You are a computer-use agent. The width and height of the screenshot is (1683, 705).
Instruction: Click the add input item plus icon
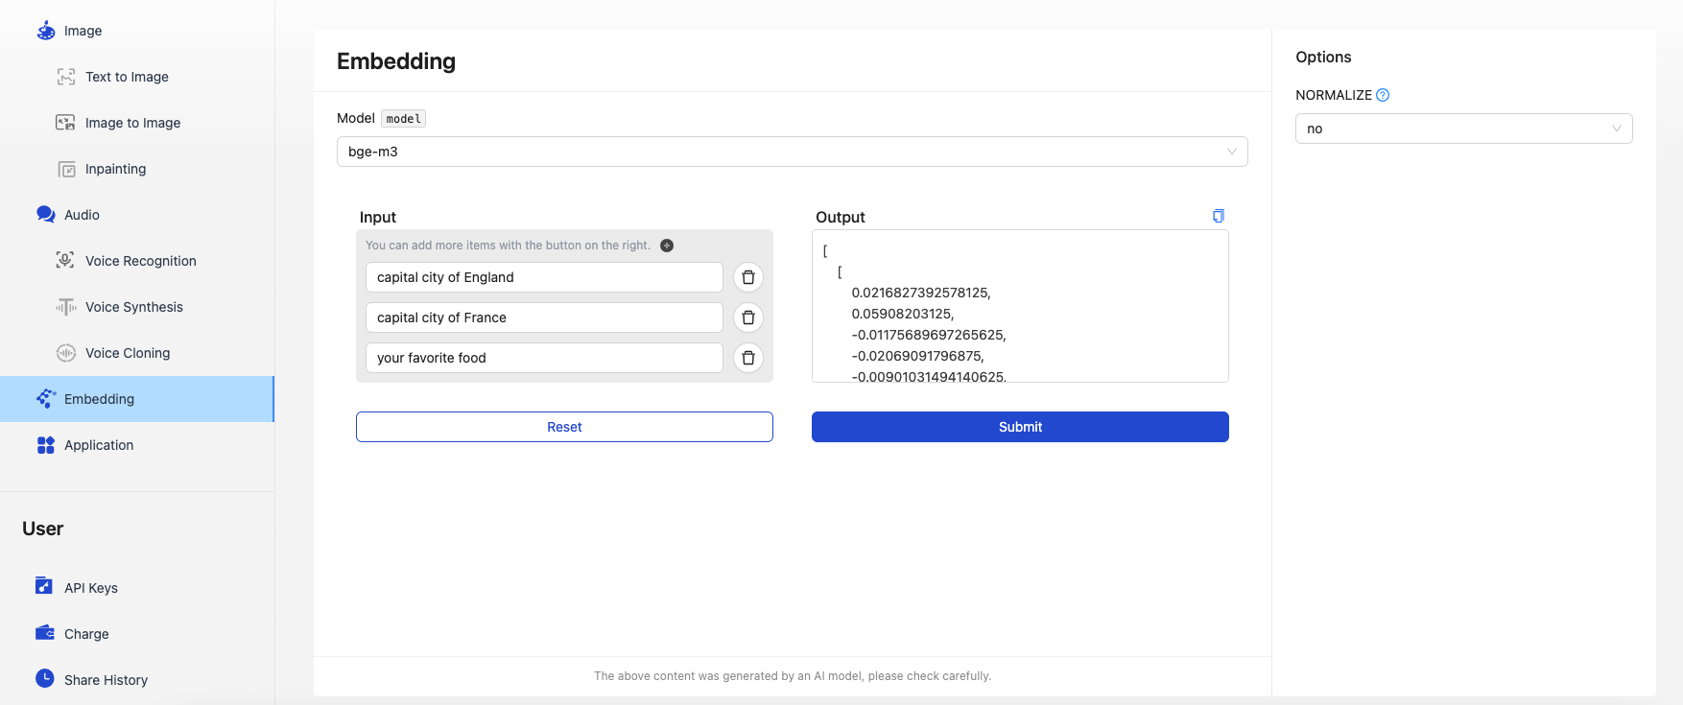pos(667,246)
